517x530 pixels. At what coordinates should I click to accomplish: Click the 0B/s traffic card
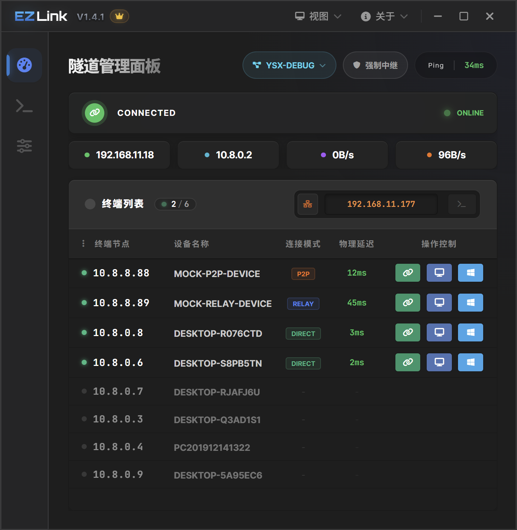tap(337, 155)
